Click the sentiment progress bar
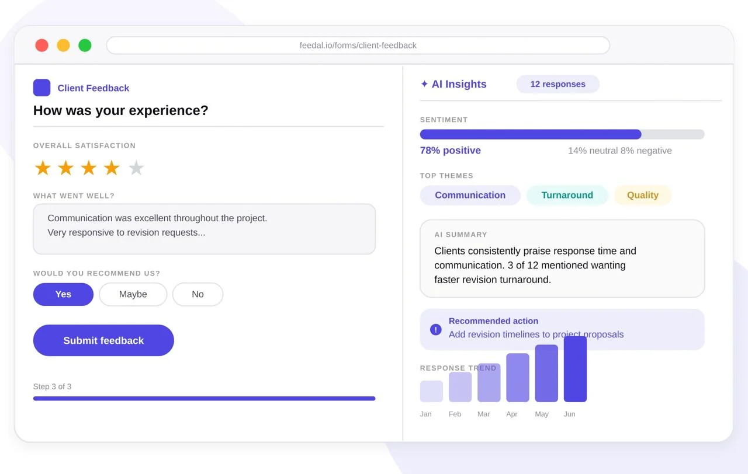 (x=562, y=134)
